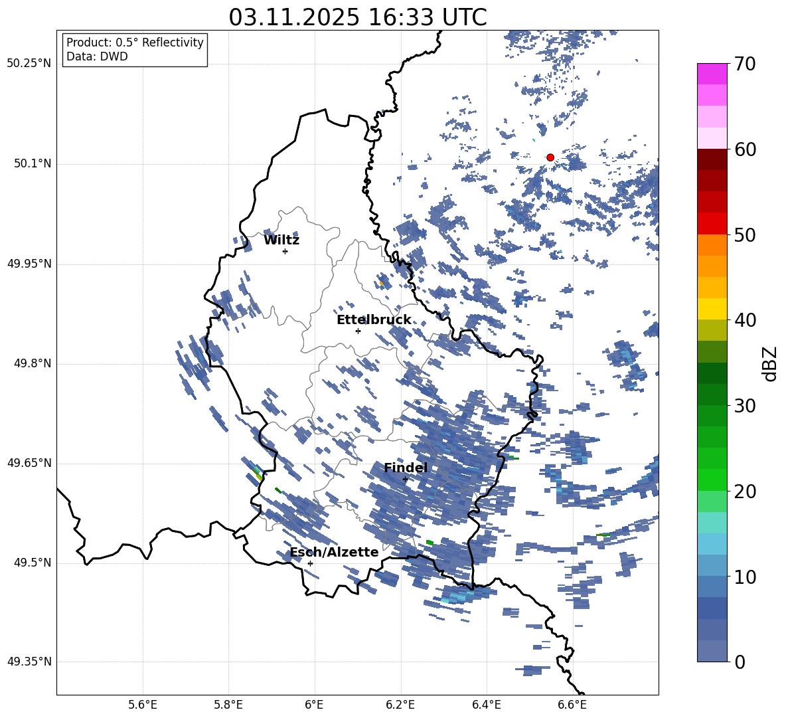Image resolution: width=786 pixels, height=718 pixels.
Task: Click the 6.4°E longitude label
Action: pos(486,705)
